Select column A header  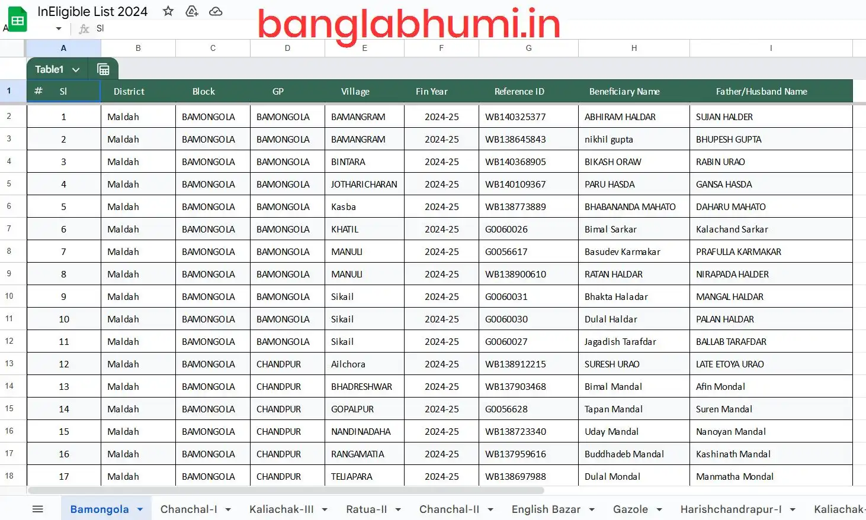(x=63, y=48)
